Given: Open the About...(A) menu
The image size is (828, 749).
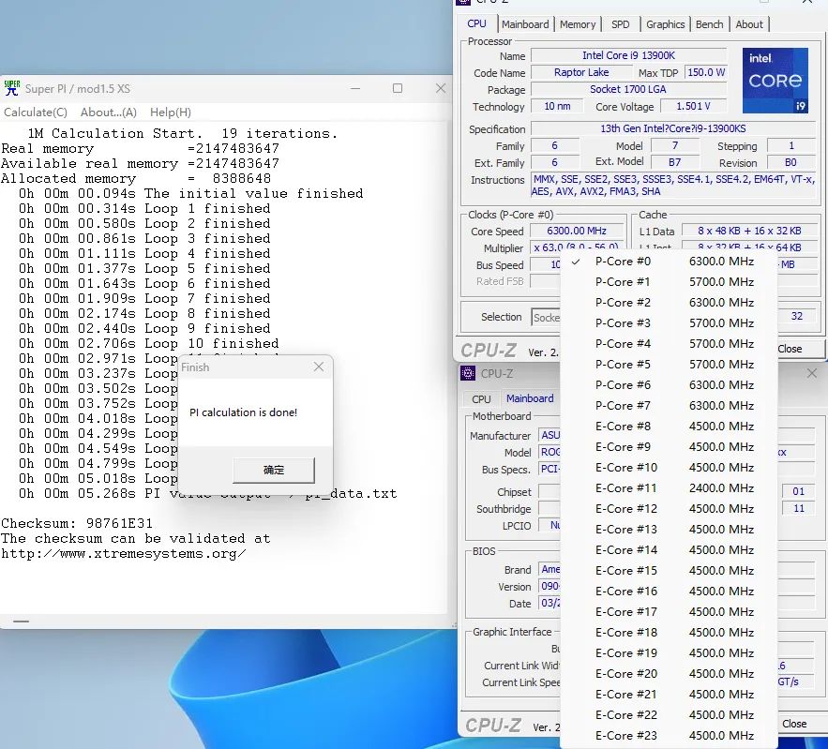Looking at the screenshot, I should point(109,112).
